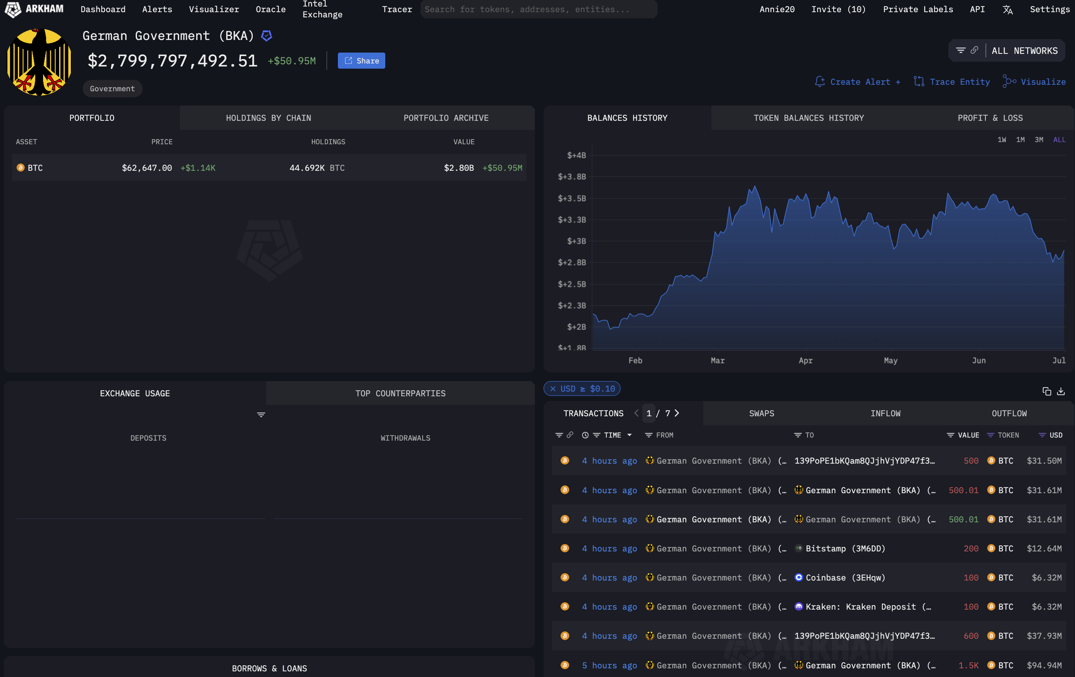
Task: Click the Visualize button
Action: [x=1034, y=82]
